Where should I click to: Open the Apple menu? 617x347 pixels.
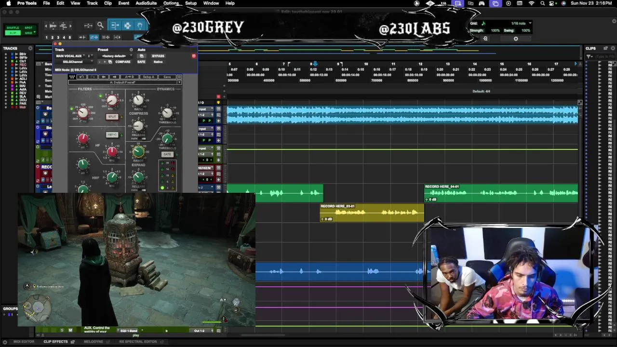(8, 3)
